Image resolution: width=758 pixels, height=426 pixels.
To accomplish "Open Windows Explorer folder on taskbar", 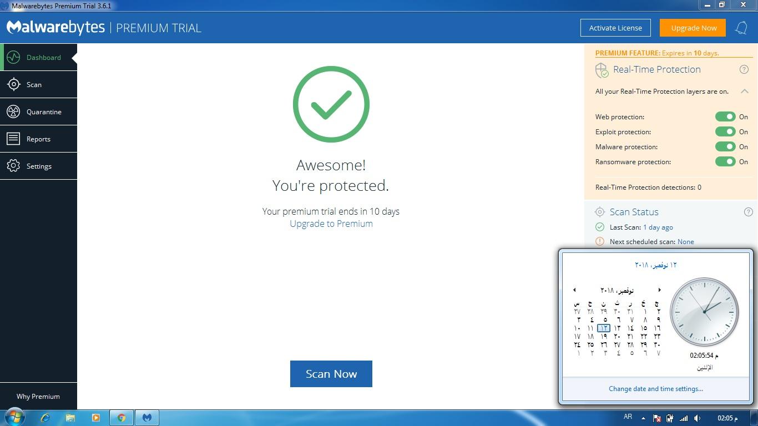I will point(70,418).
